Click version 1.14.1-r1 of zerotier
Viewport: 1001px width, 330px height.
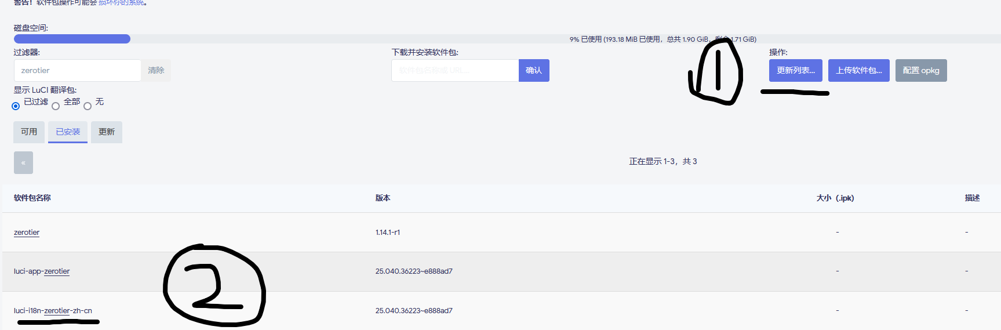tap(388, 232)
